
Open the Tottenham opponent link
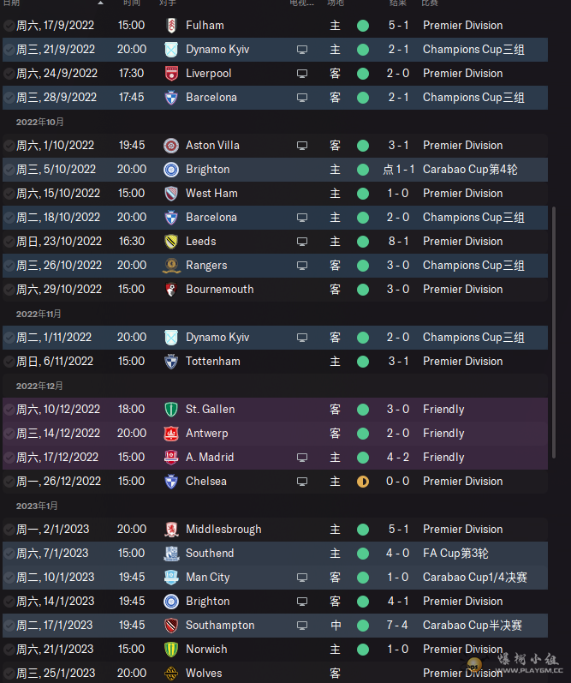point(213,362)
